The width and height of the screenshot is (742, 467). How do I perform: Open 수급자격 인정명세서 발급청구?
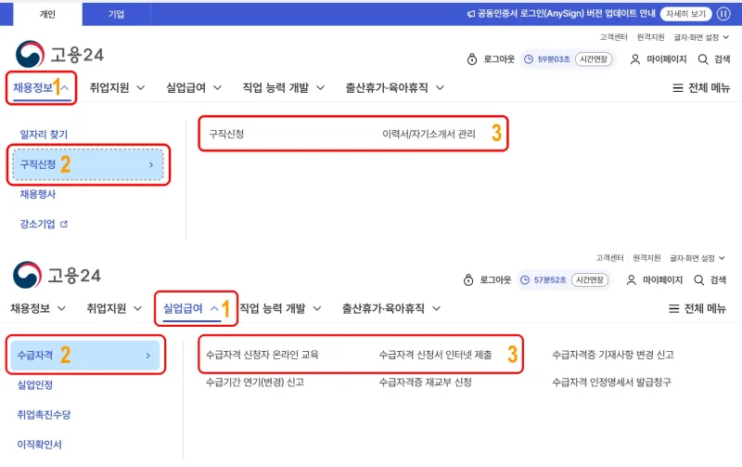[x=611, y=383]
